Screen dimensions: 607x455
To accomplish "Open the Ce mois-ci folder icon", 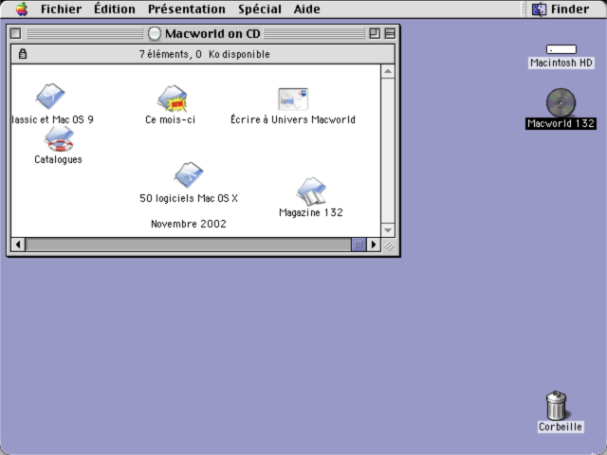I will pyautogui.click(x=173, y=98).
